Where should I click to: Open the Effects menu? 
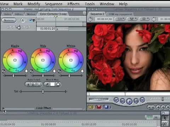[x=73, y=4]
